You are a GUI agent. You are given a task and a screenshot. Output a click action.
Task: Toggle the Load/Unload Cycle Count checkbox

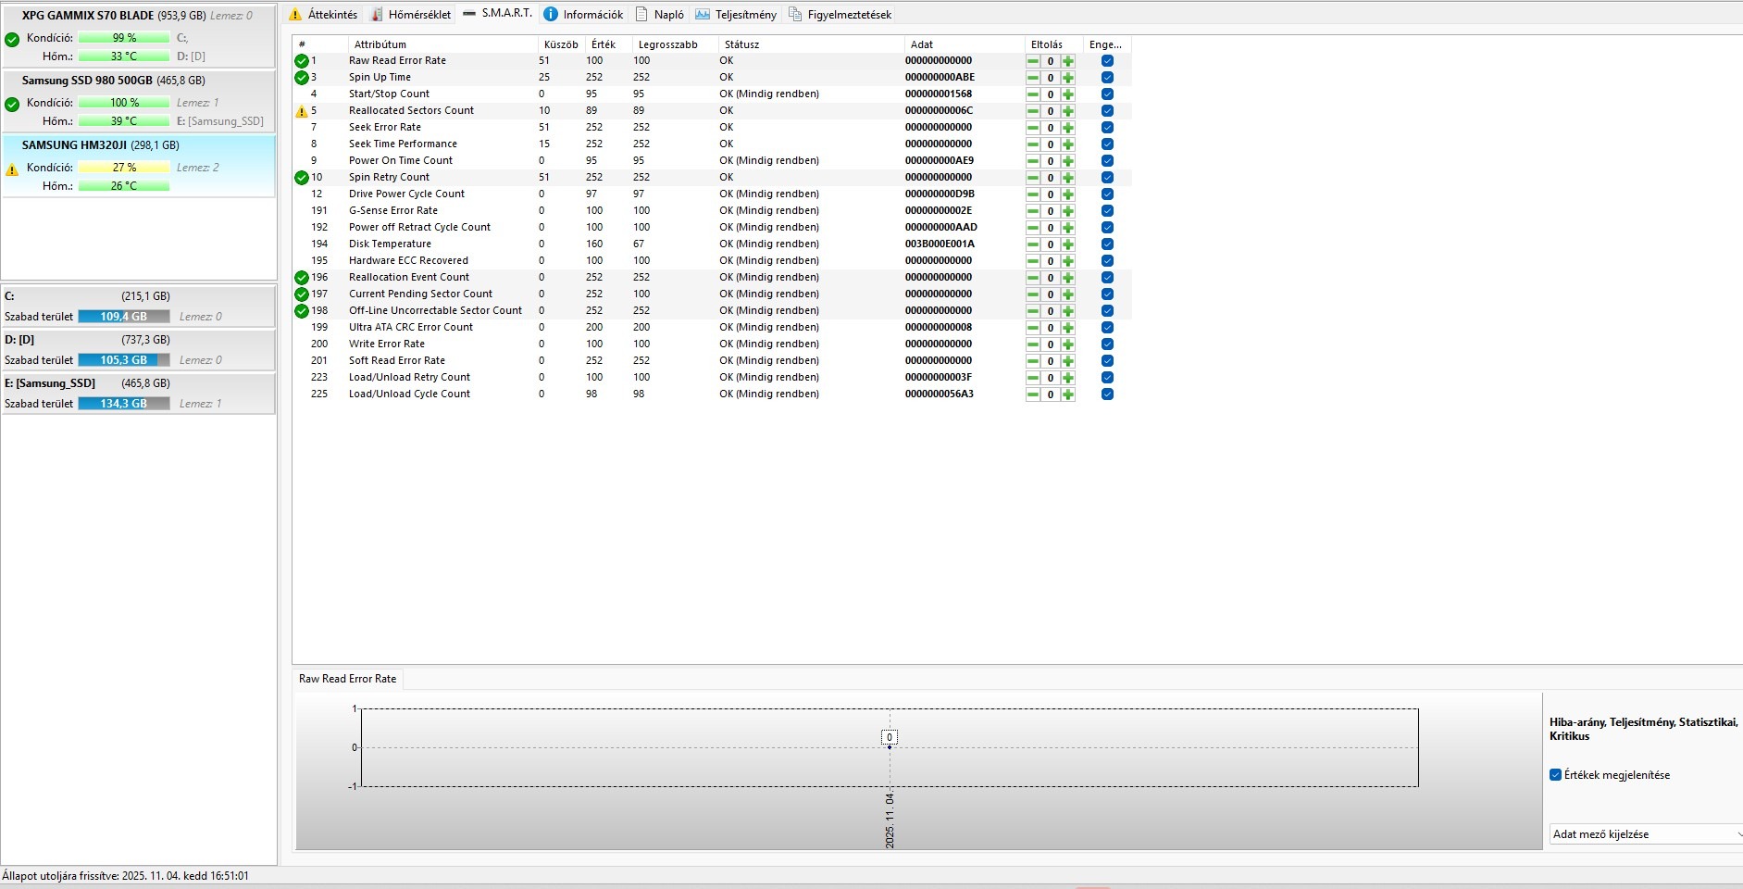(1107, 394)
